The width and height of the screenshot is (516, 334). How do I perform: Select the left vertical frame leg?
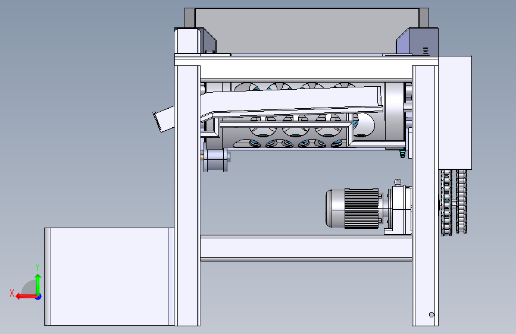(x=187, y=196)
